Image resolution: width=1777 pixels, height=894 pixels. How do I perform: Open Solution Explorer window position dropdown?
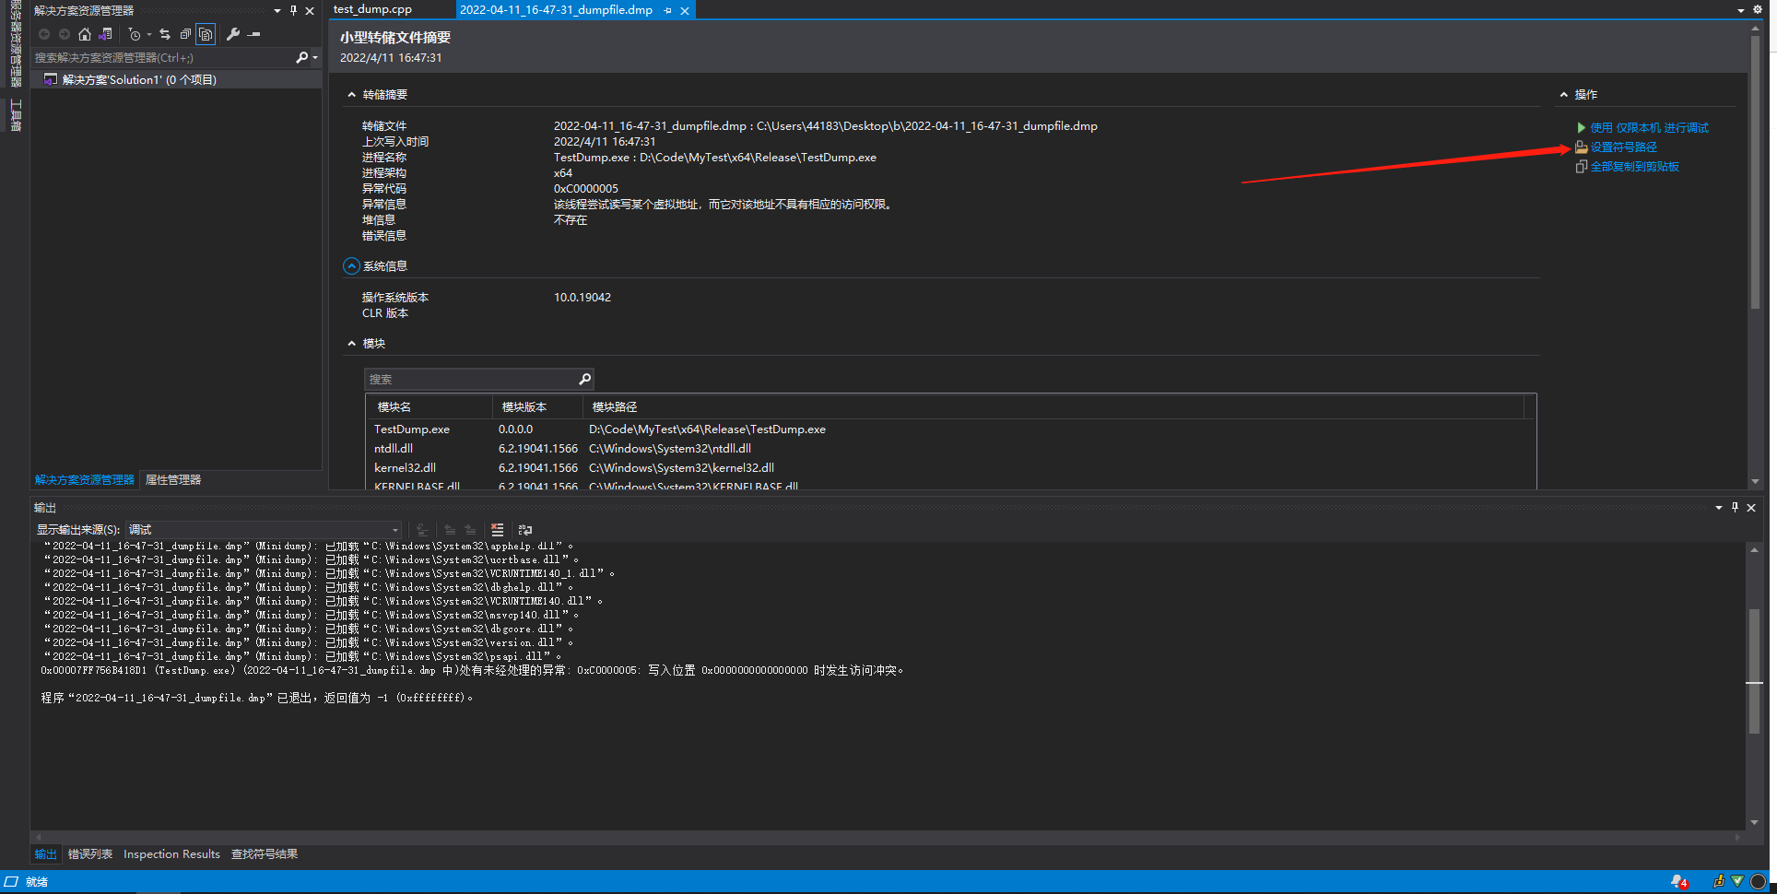pyautogui.click(x=277, y=10)
